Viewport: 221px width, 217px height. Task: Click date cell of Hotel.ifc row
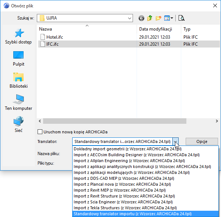point(155,37)
